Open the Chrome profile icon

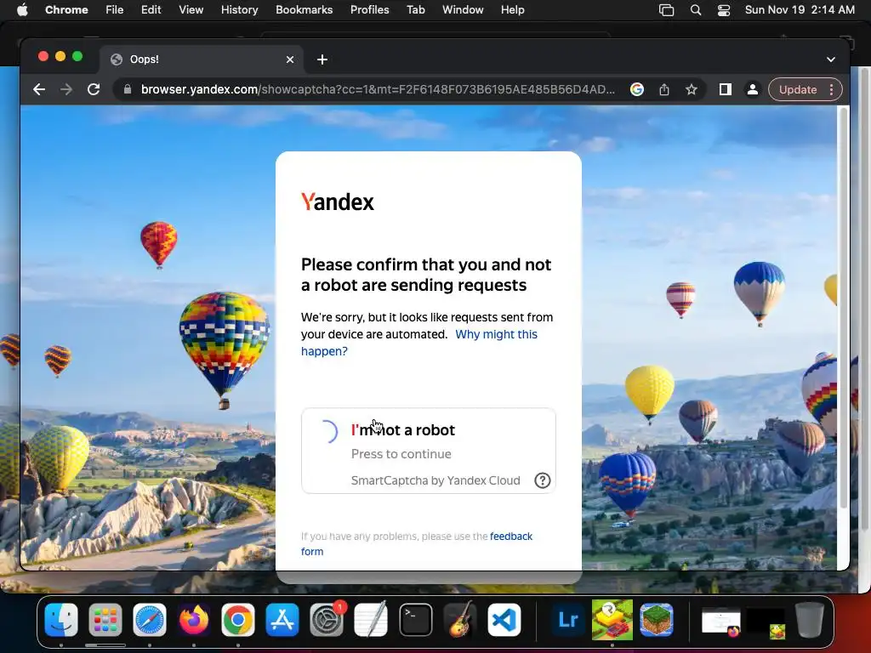pyautogui.click(x=752, y=89)
